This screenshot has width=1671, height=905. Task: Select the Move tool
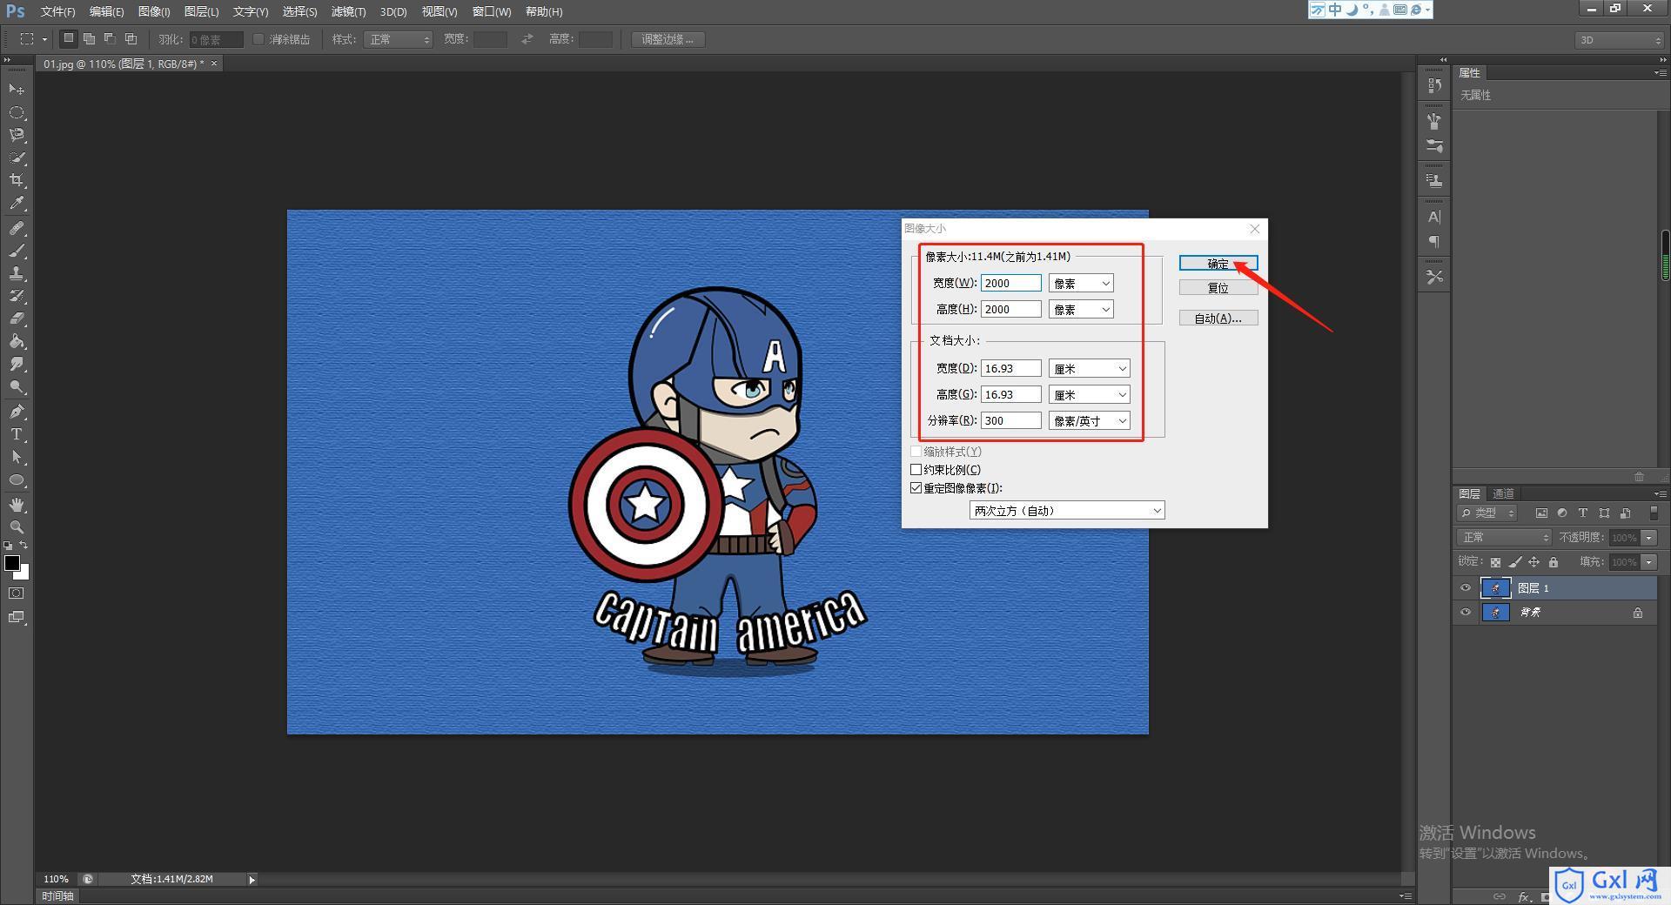pos(17,90)
